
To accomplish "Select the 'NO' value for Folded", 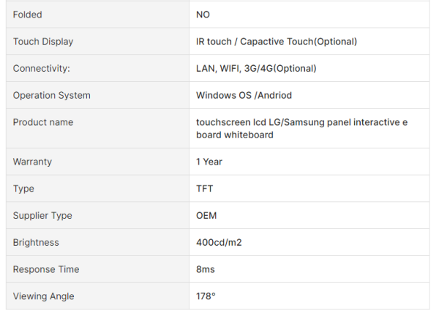I will pos(203,15).
